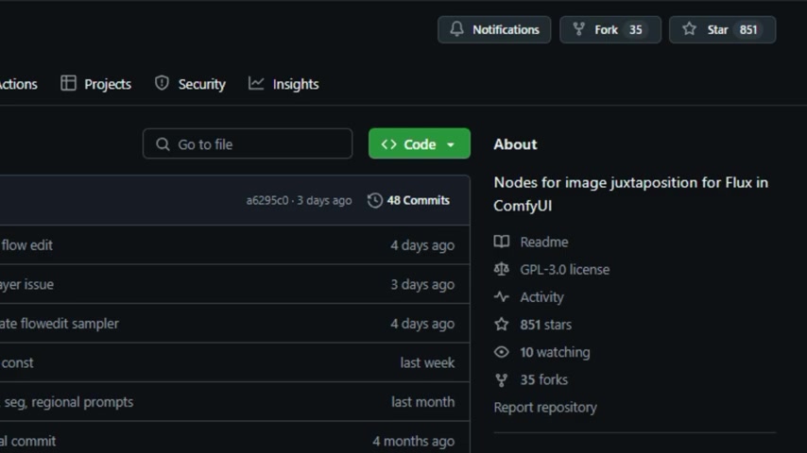Click the star icon beside 851 stars
This screenshot has width=807, height=453.
click(501, 325)
